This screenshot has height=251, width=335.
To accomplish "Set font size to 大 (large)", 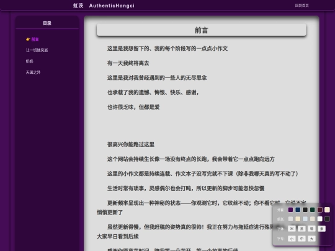I will [311, 239].
